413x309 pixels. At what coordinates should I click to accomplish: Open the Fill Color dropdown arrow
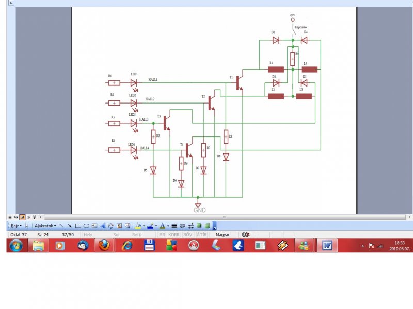pos(144,226)
